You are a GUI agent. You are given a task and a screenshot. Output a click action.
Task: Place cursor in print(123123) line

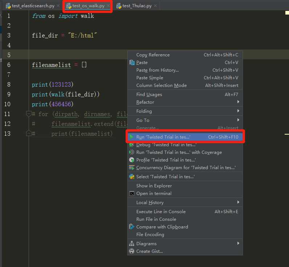click(x=53, y=84)
